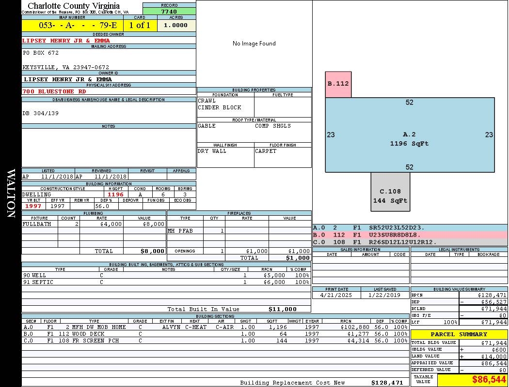
Task: Click fireplaces total $1,000
Action: pos(298,258)
